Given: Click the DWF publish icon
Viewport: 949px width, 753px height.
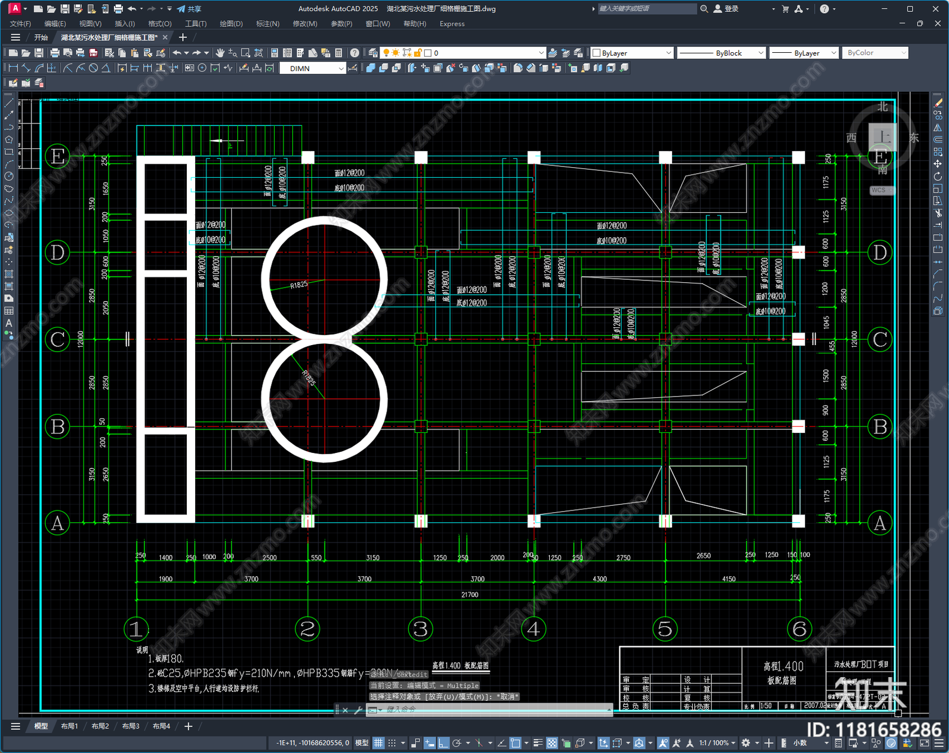Looking at the screenshot, I should [93, 53].
